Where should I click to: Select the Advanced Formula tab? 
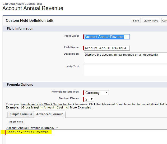50,114
